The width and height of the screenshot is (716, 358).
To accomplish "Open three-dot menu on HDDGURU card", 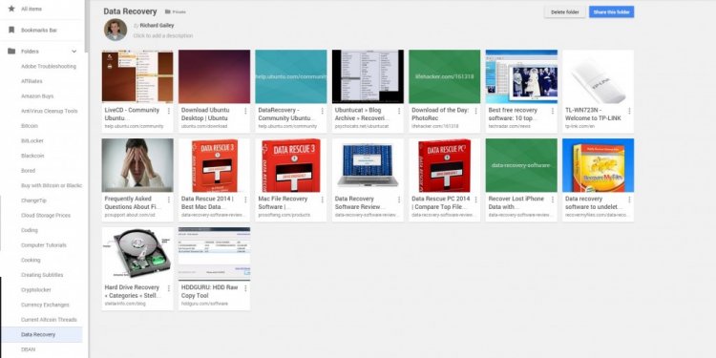I will [245, 288].
